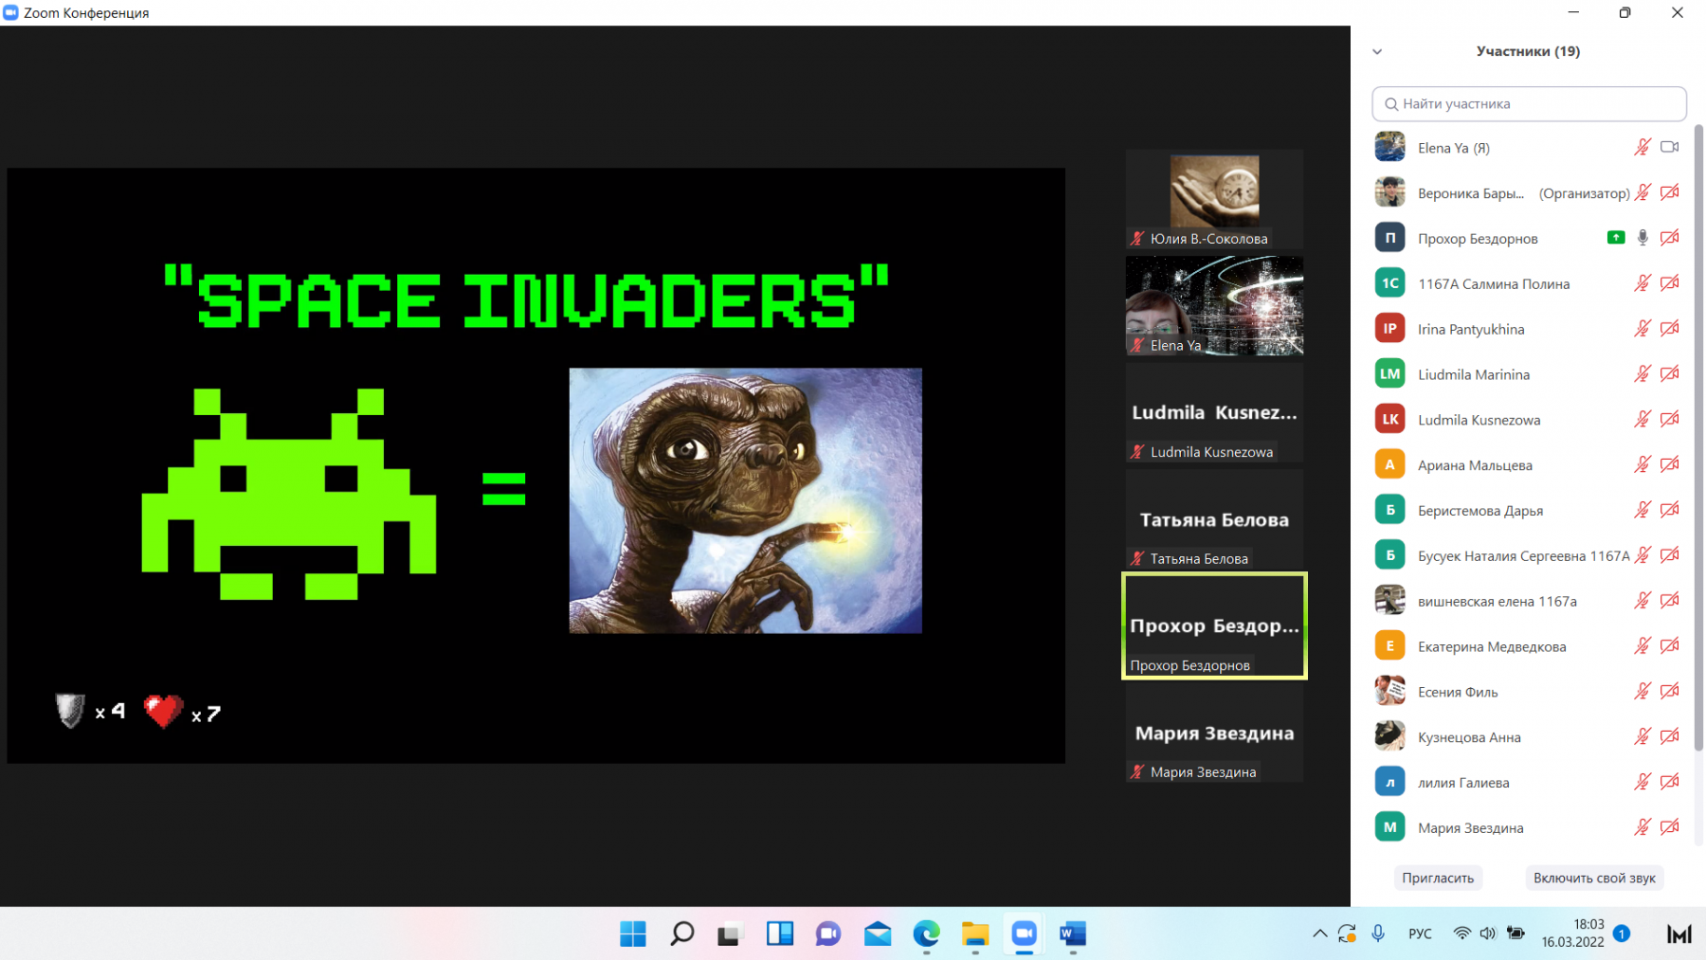
Task: Click participant row Бусуек Наталия Сергеевна 1167А
Action: pos(1529,555)
